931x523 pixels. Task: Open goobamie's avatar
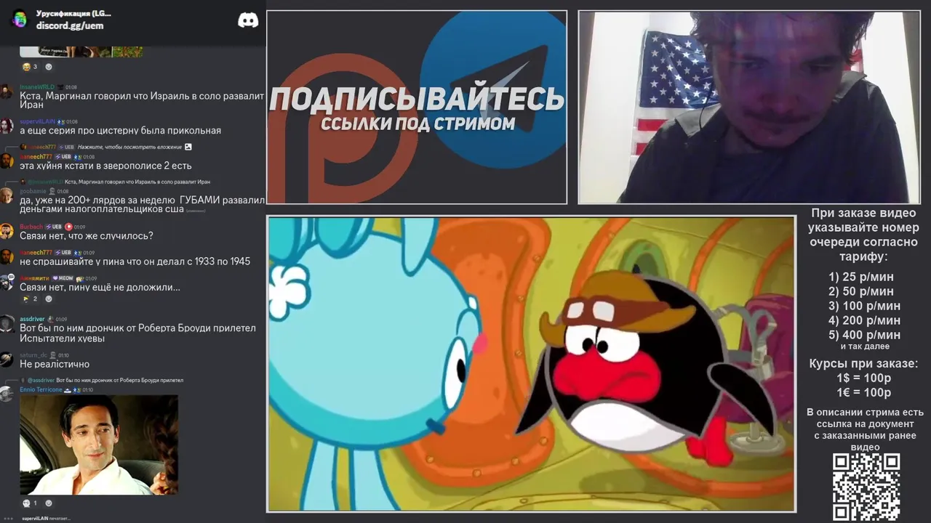(7, 195)
